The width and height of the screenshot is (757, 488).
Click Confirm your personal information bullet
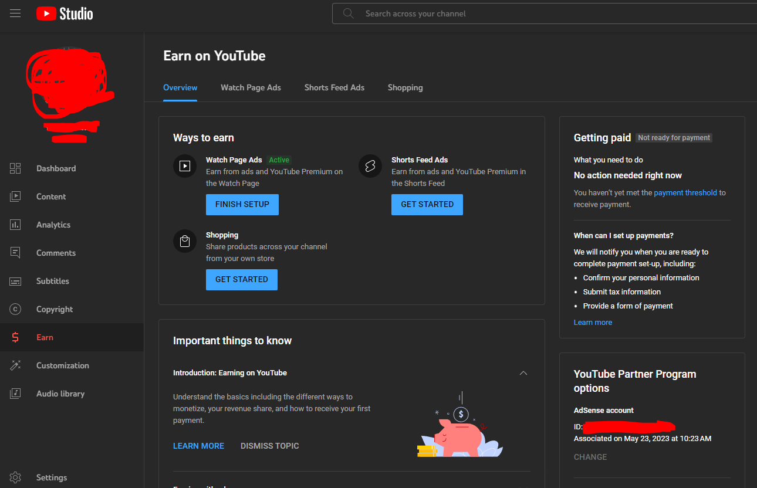pos(641,277)
